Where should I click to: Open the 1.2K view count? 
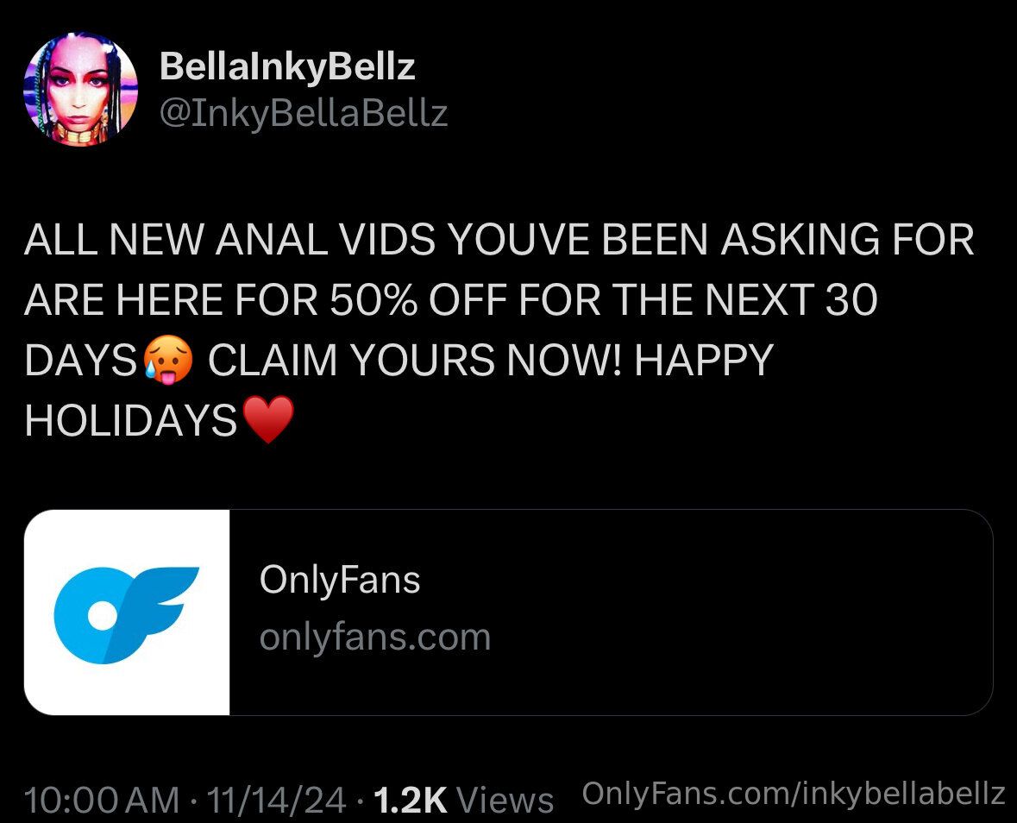pyautogui.click(x=411, y=799)
